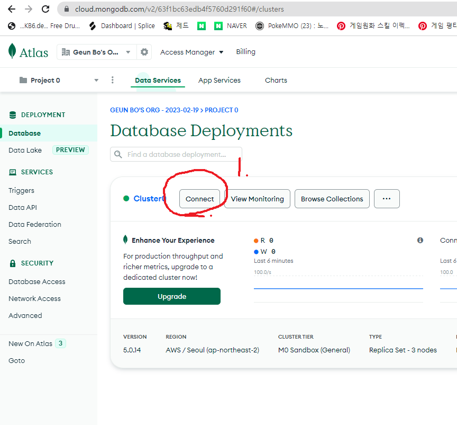Click the three-dot project options menu
The image size is (457, 425).
113,80
